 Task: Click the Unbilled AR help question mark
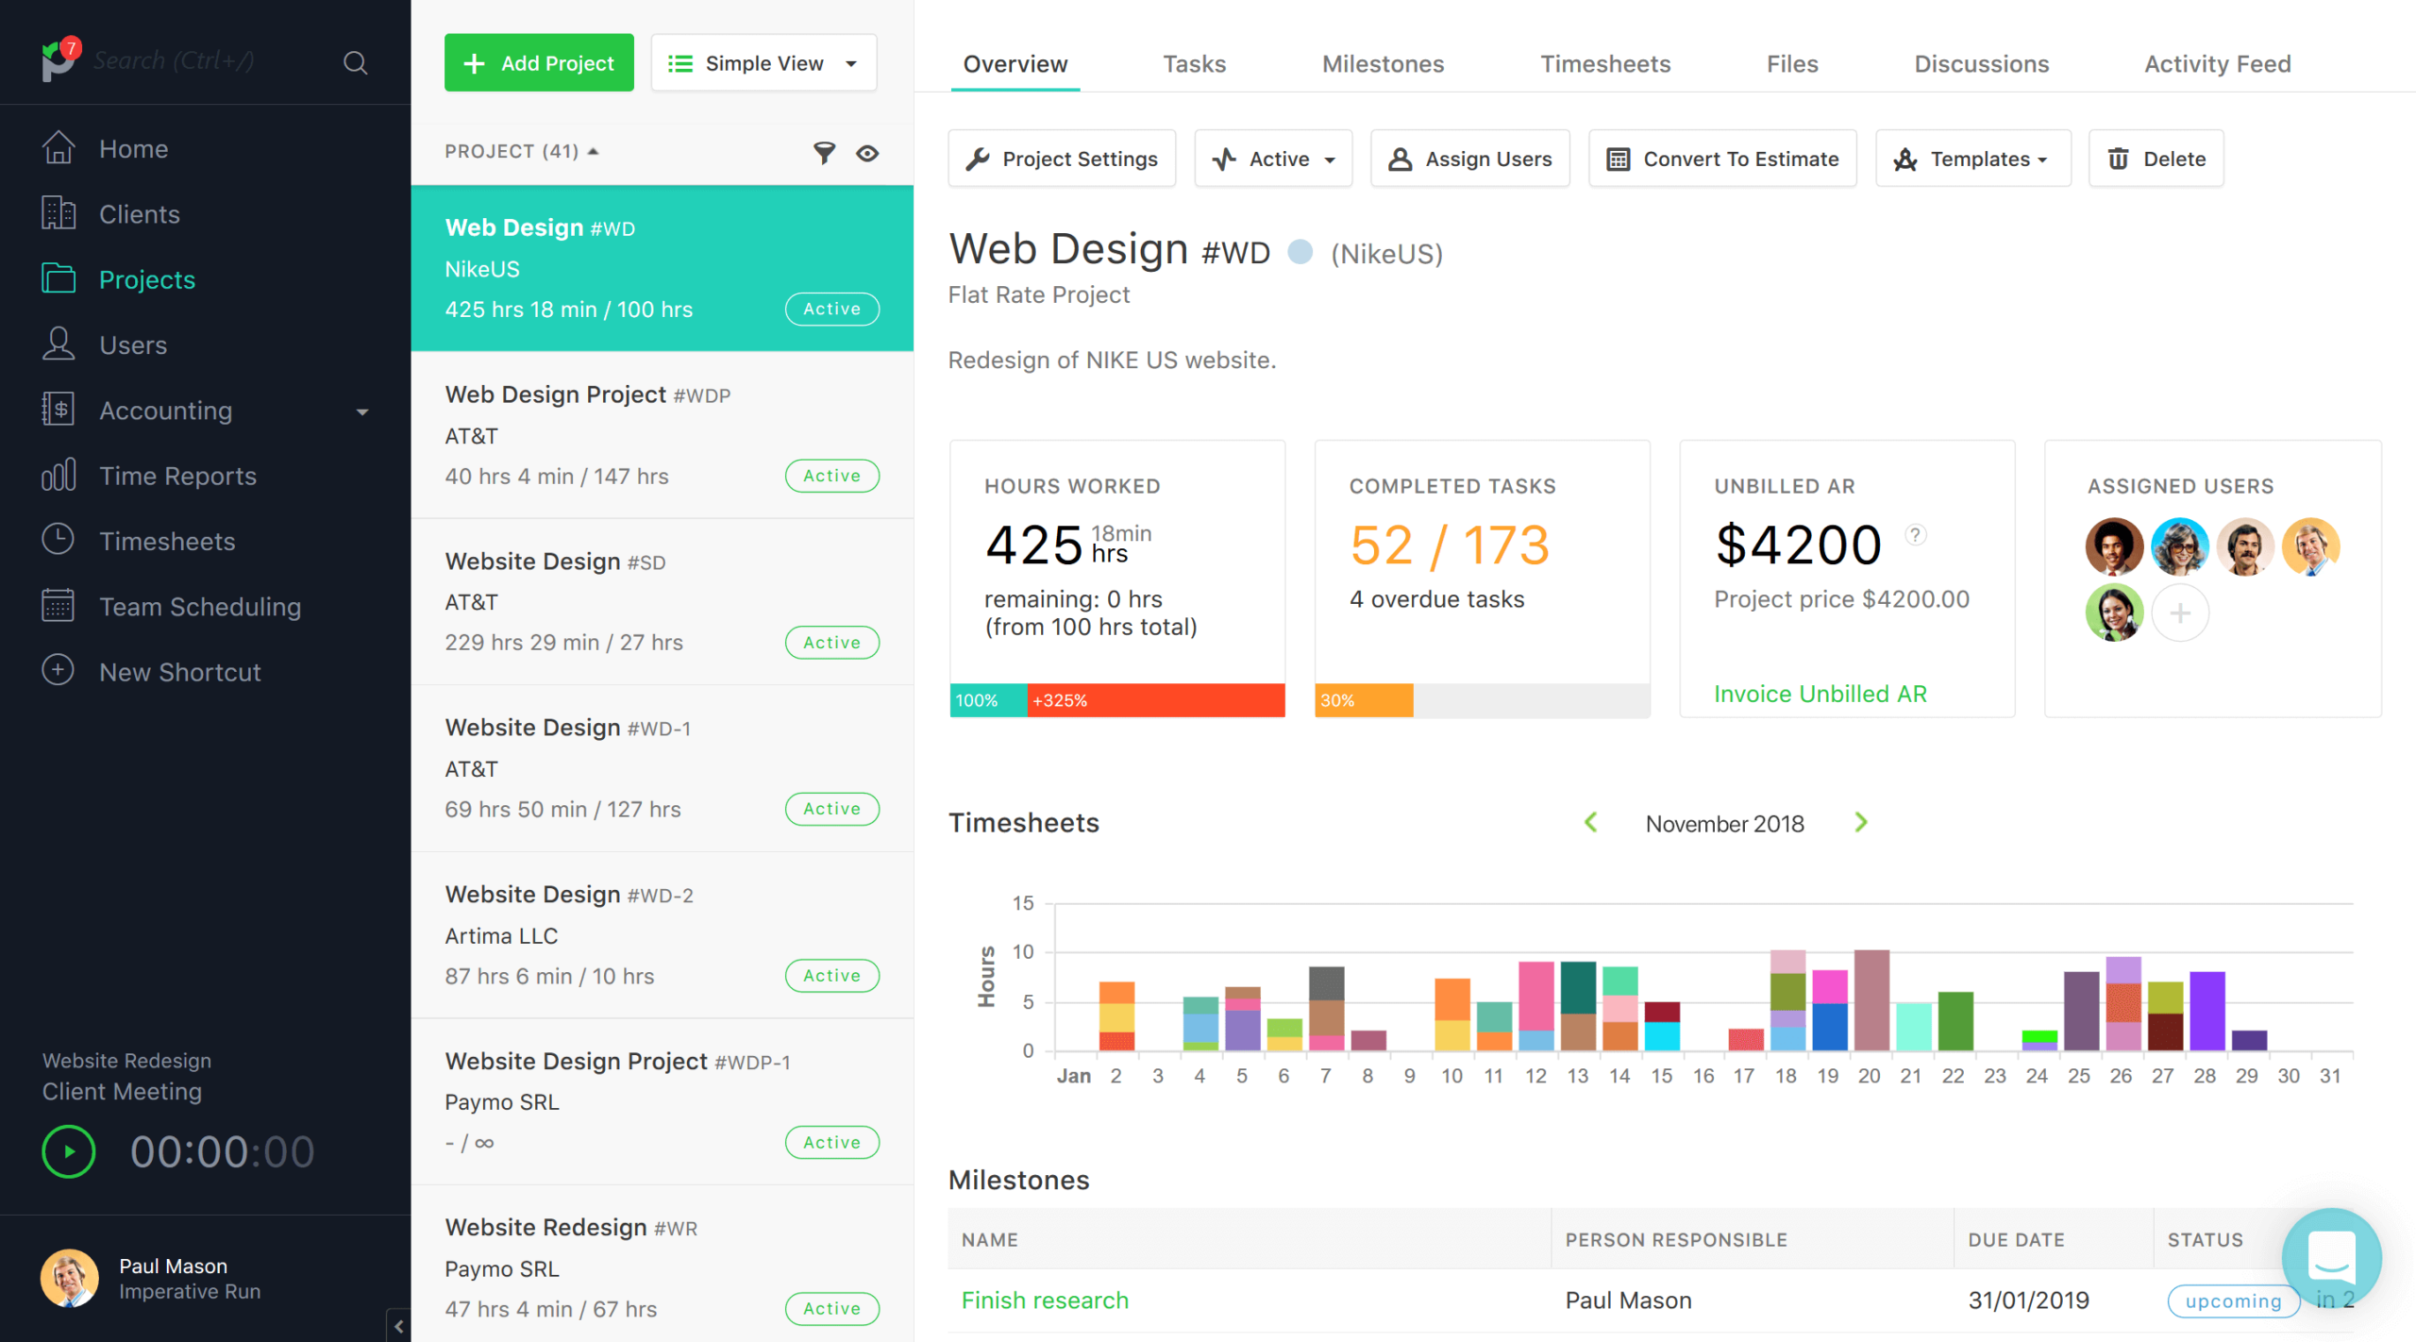point(1915,534)
